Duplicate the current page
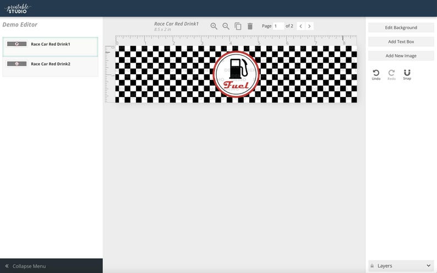 coord(238,26)
